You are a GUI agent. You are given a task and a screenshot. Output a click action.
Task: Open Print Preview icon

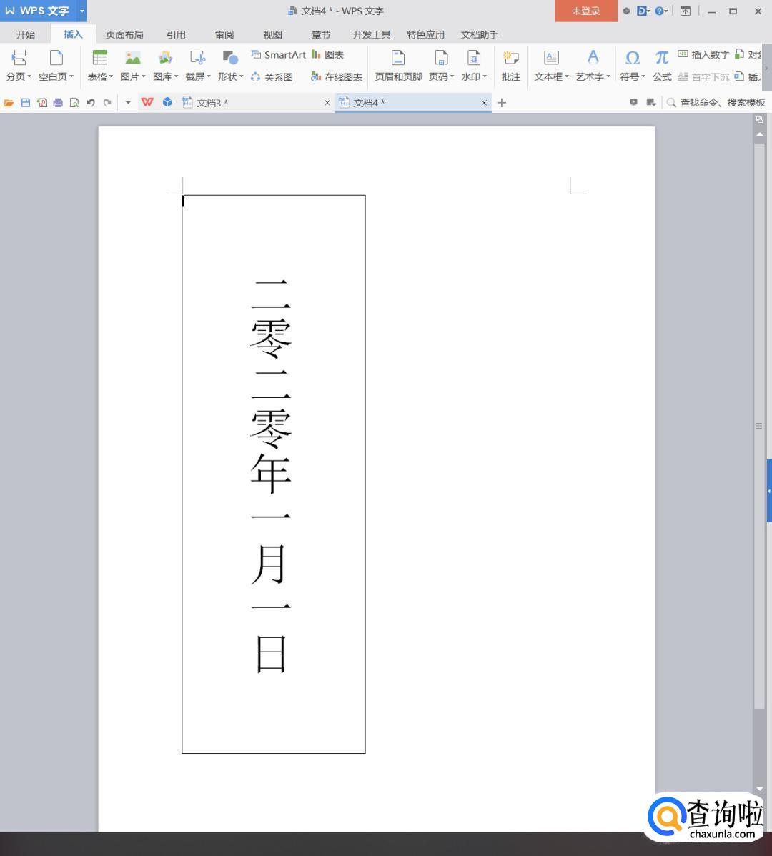click(x=74, y=103)
